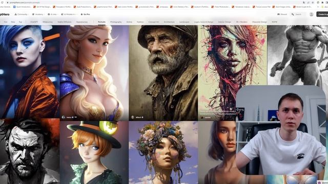Click the Go Pro link

pyautogui.click(x=86, y=14)
